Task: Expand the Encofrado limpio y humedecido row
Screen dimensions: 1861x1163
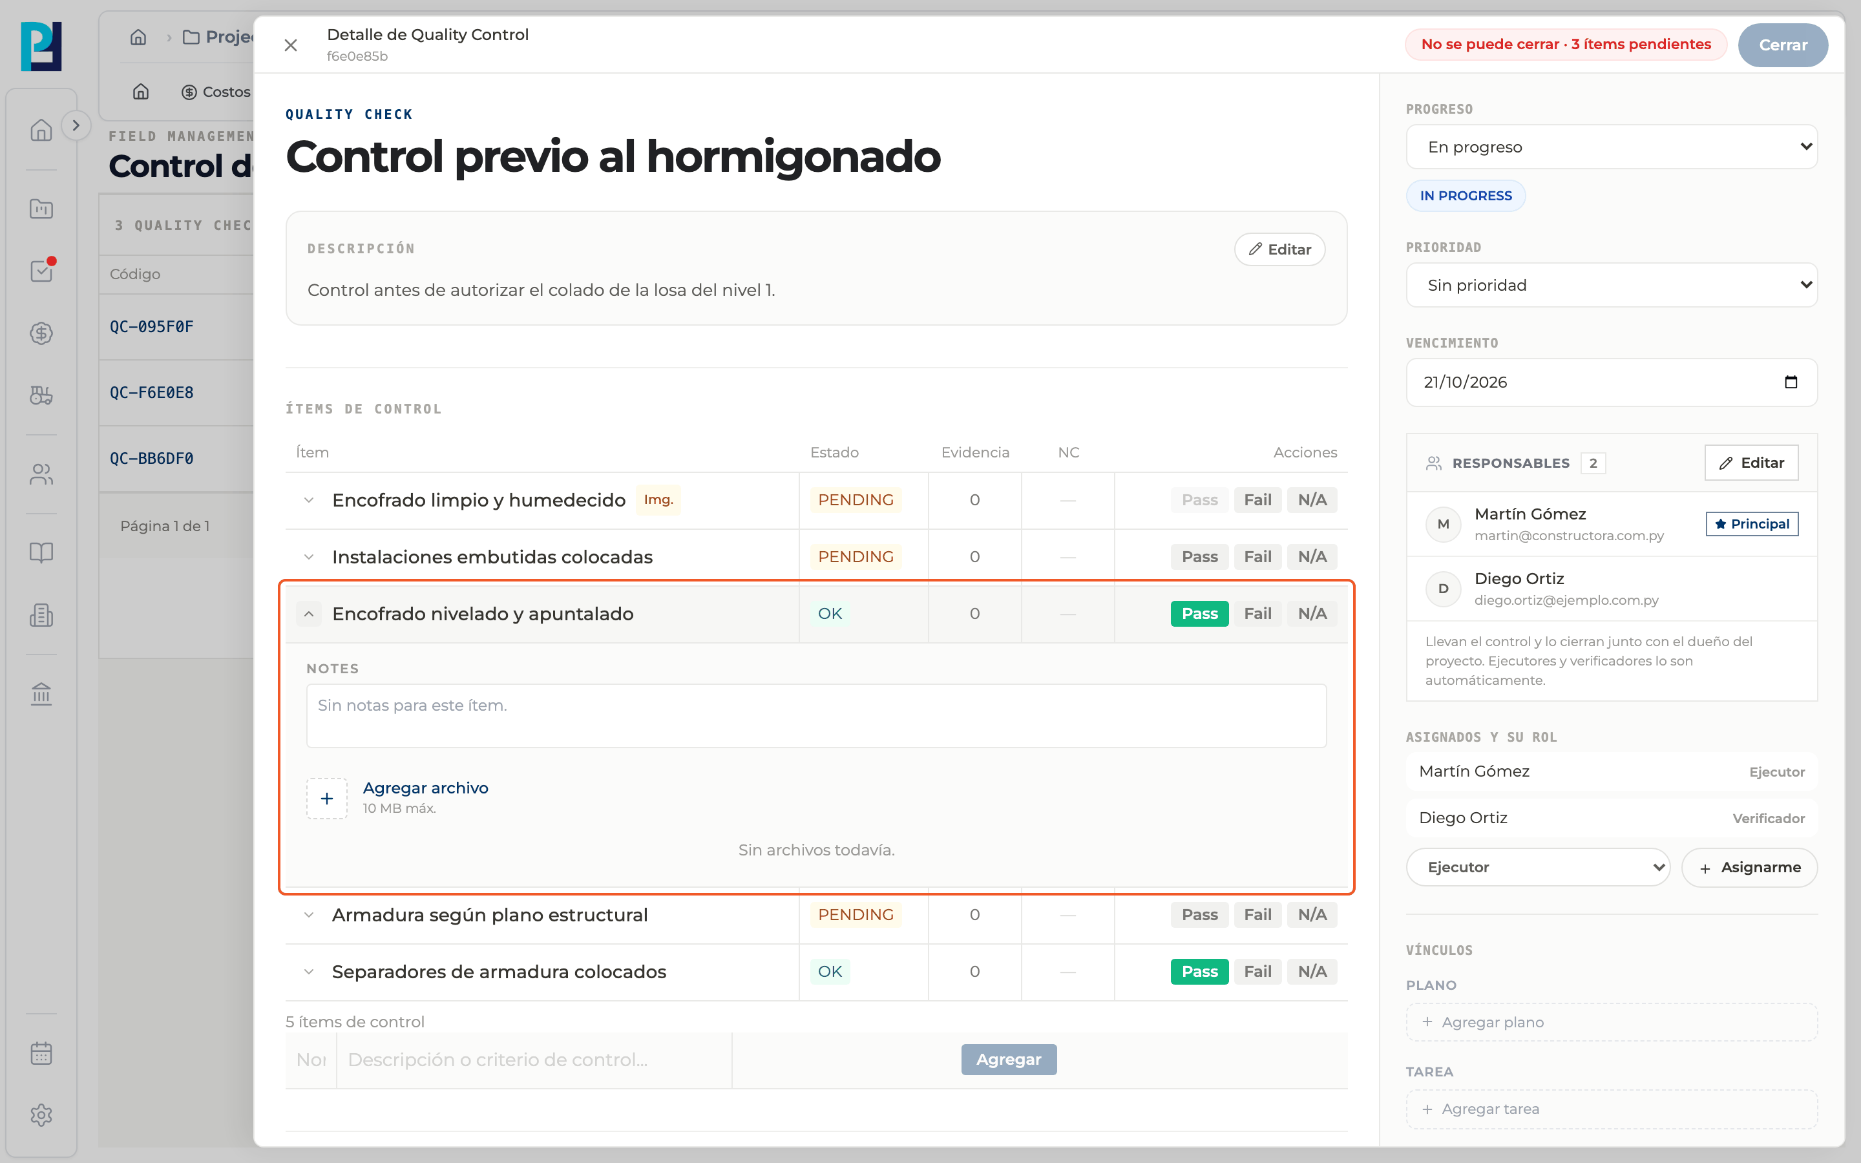Action: [x=308, y=500]
